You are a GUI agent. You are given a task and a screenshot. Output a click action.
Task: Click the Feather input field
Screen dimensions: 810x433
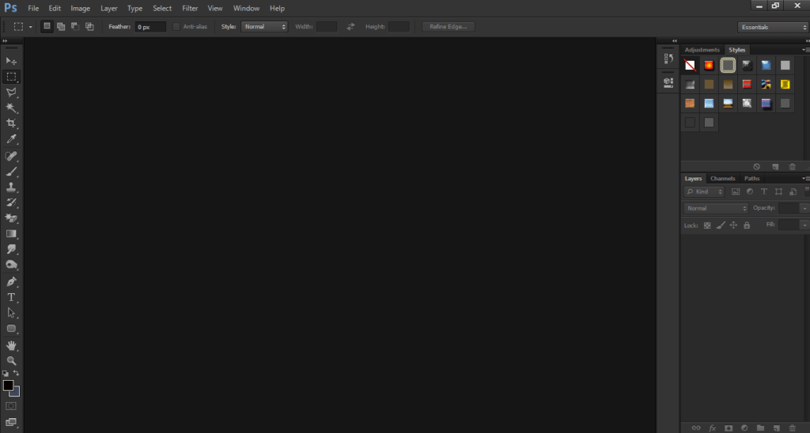click(150, 27)
